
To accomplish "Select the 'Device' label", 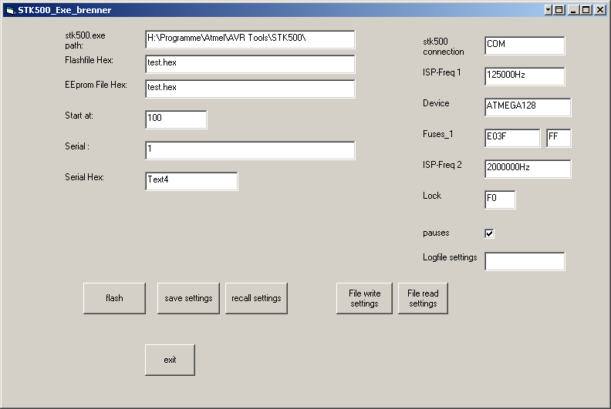I will (436, 103).
